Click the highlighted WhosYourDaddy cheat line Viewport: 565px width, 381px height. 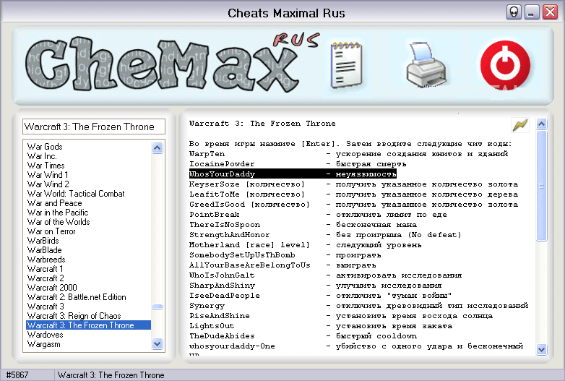pos(293,174)
